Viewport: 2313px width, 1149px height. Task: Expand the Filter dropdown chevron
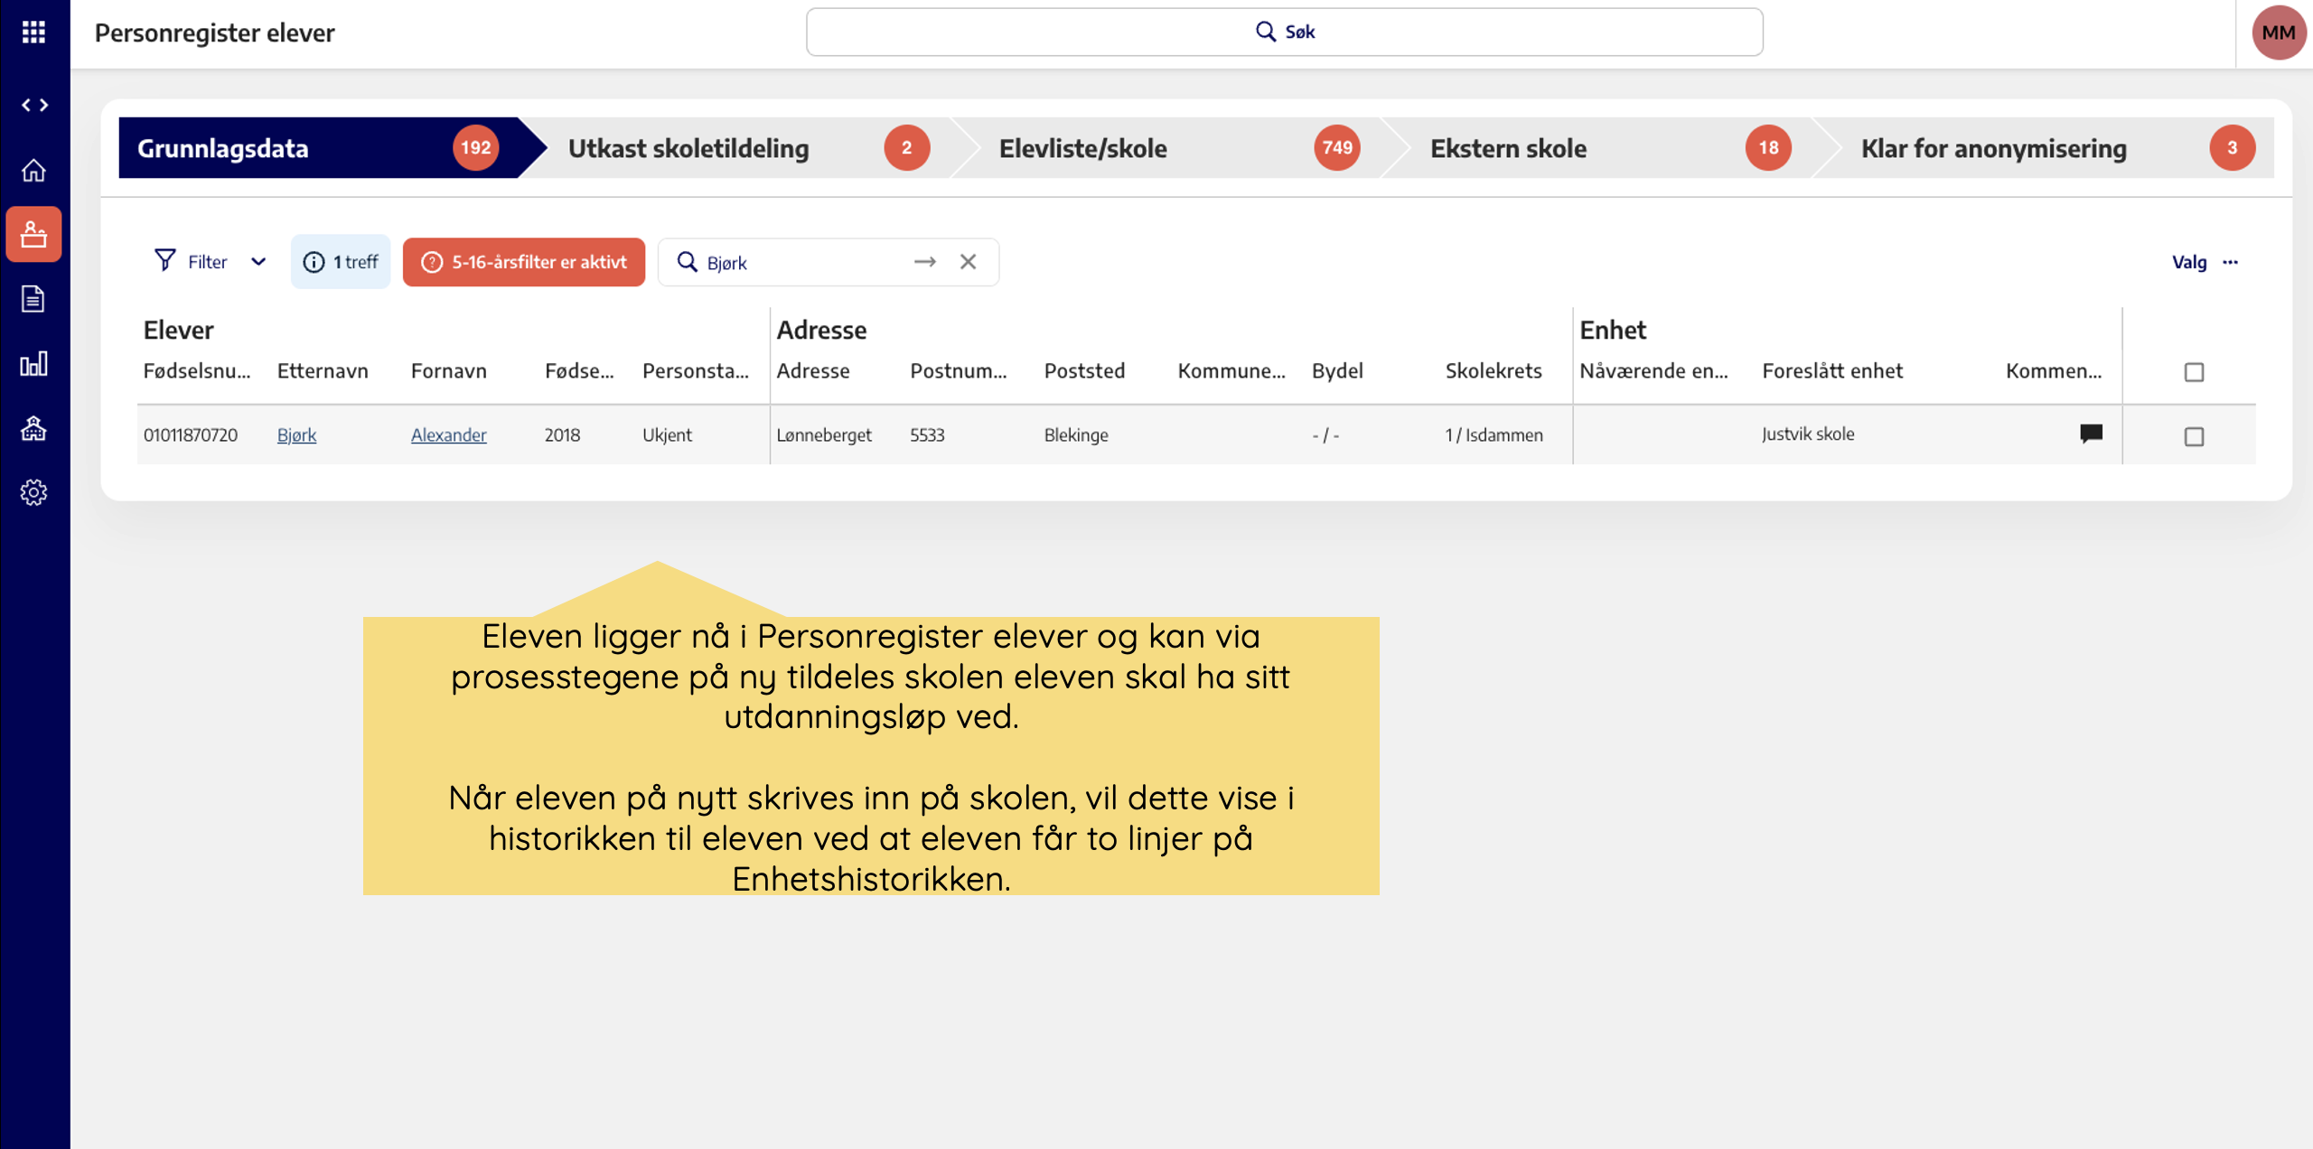coord(258,262)
